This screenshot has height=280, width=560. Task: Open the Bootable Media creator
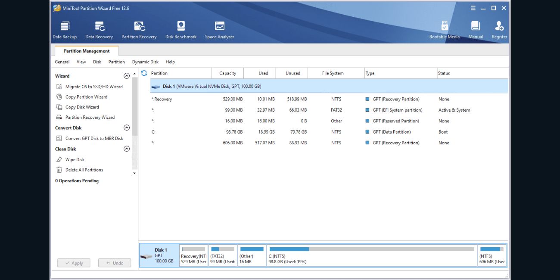pos(444,29)
